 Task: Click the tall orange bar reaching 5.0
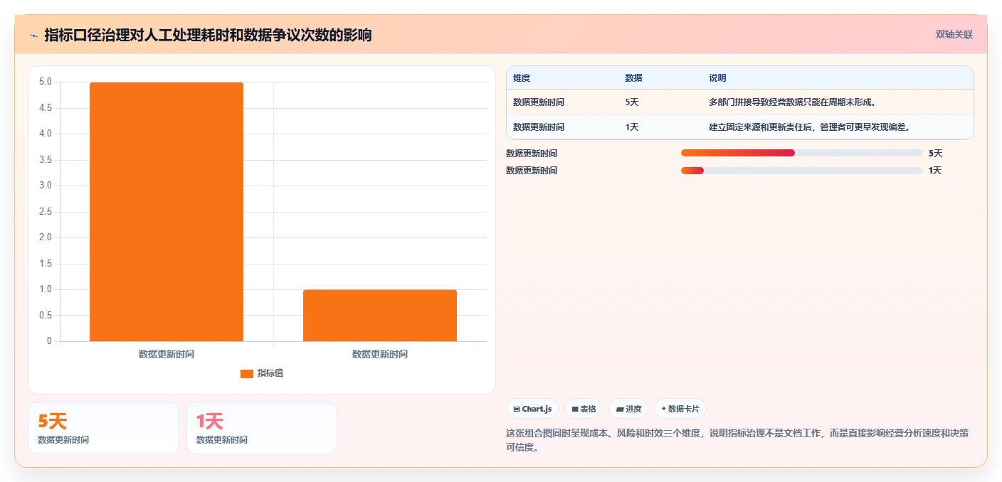[167, 212]
